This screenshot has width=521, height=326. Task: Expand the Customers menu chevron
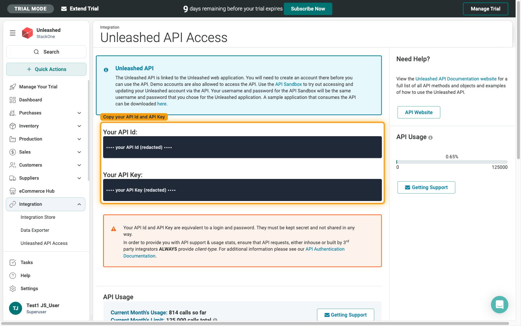[x=79, y=165]
